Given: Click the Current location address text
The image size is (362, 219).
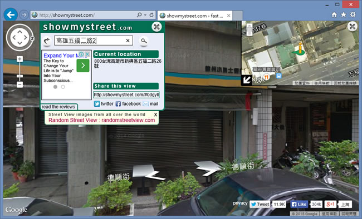Looking at the screenshot, I should 128,63.
